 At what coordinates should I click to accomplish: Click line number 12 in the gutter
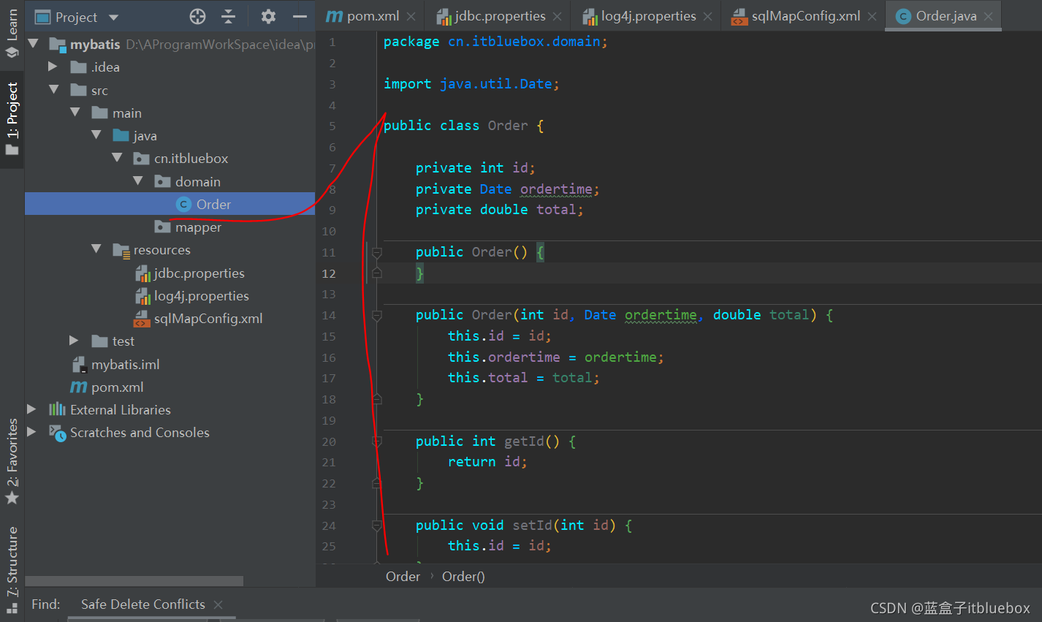(x=329, y=273)
